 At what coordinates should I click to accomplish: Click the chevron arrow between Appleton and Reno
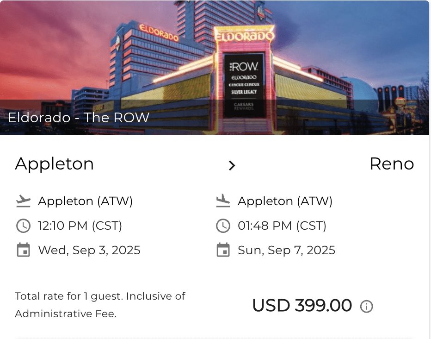point(232,165)
